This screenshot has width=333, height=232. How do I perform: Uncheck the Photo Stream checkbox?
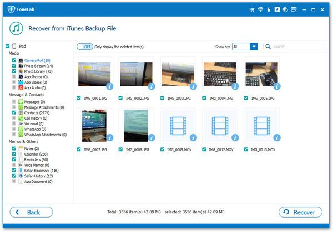click(x=14, y=66)
